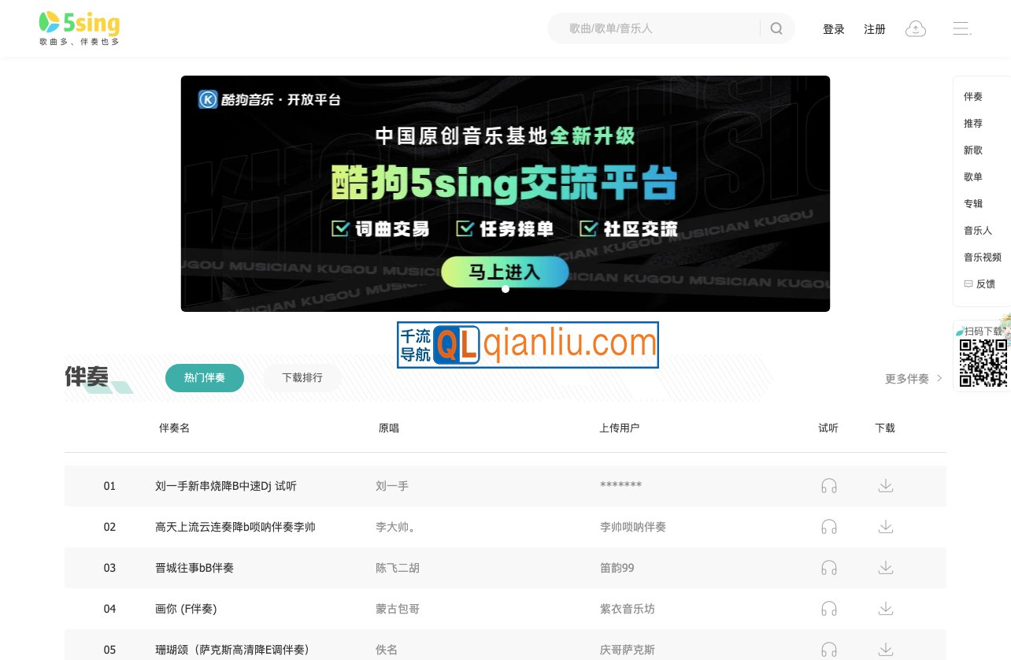Open 音乐人 in the right sidebar navigation
This screenshot has width=1011, height=660.
(977, 230)
